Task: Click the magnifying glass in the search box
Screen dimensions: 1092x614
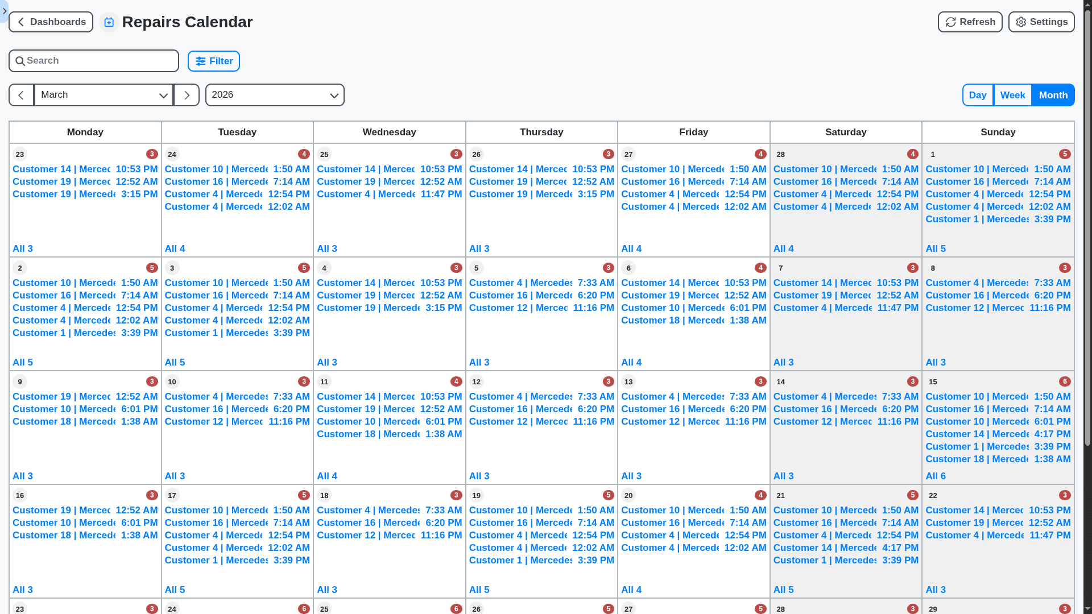Action: [x=20, y=60]
